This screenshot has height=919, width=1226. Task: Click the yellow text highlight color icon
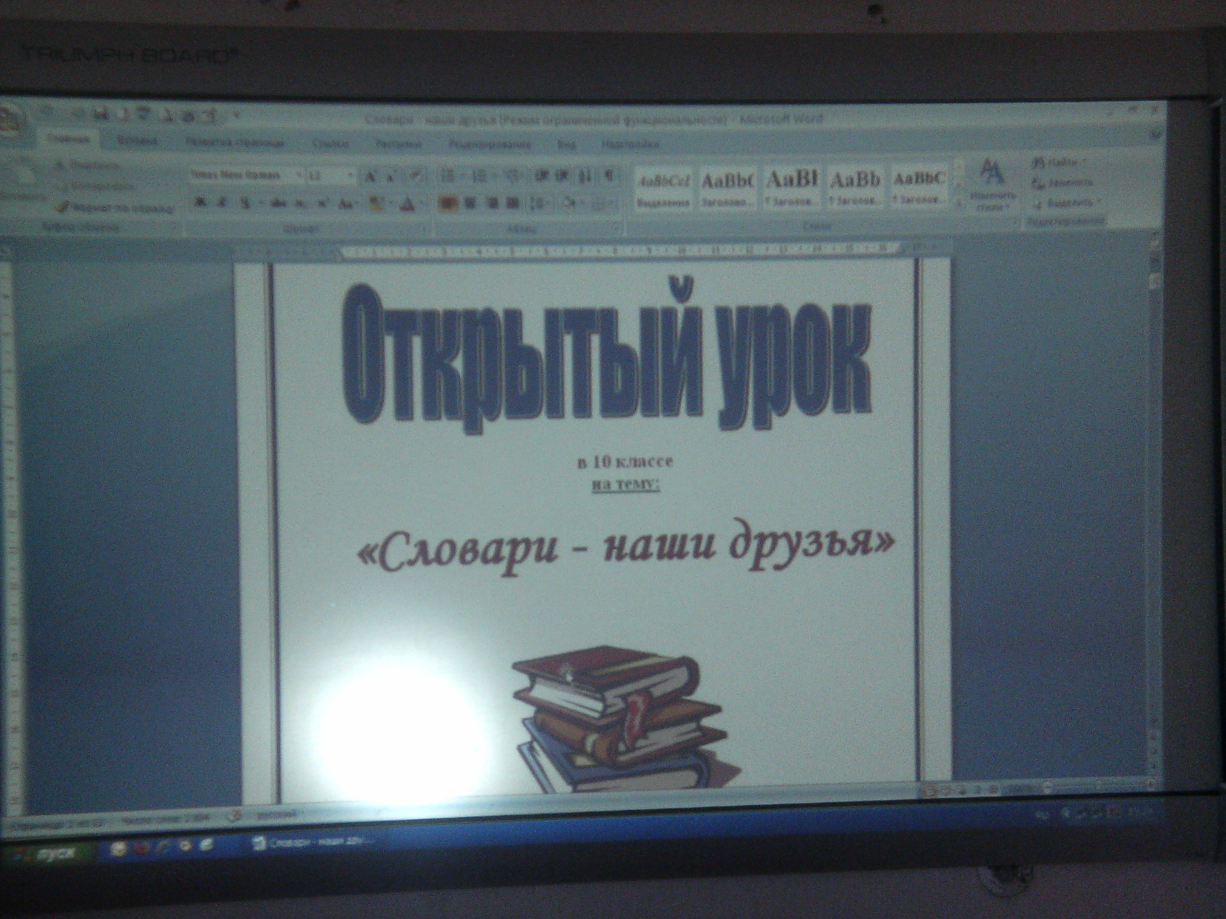377,205
